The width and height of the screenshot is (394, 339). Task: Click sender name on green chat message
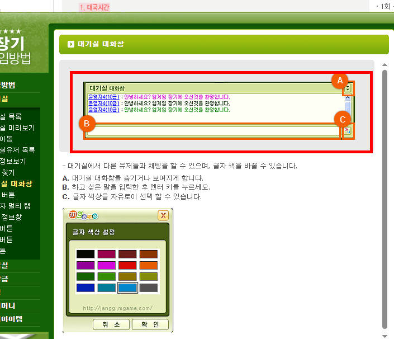point(103,110)
